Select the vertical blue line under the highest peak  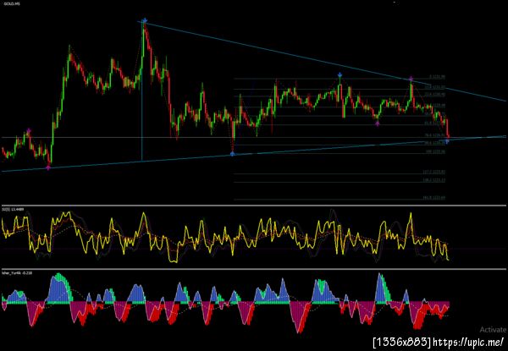tap(142, 91)
